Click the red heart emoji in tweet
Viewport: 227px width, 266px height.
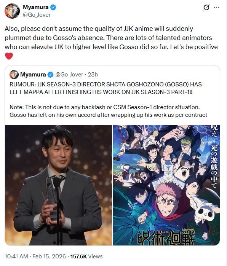pos(9,56)
